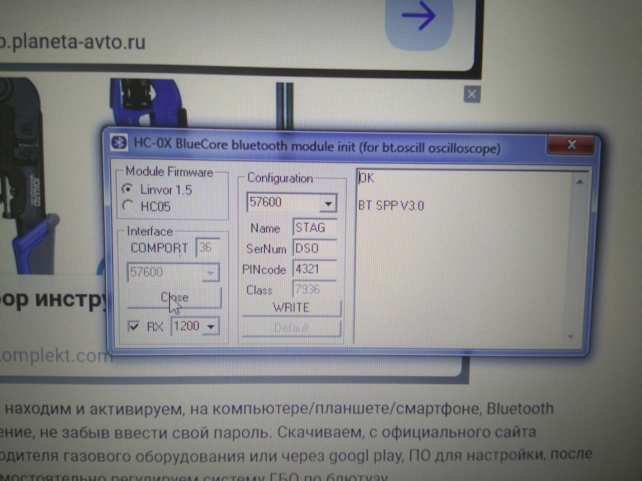This screenshot has width=642, height=481.
Task: Click the Name field containing STAG
Action: [315, 227]
